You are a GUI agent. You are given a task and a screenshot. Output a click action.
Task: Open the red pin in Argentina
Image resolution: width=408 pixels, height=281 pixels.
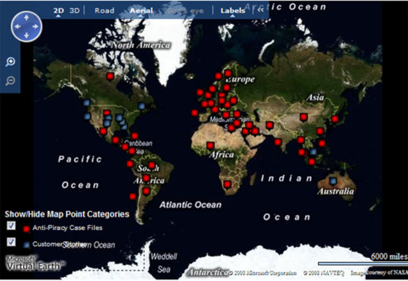[146, 191]
